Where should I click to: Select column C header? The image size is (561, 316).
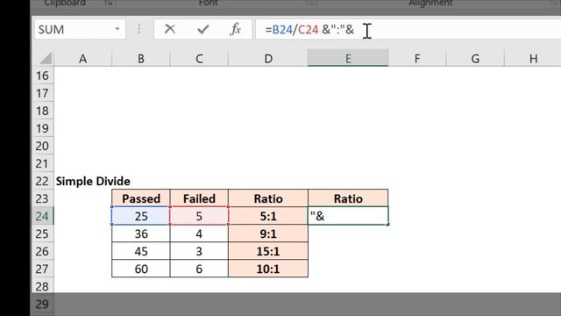[199, 59]
